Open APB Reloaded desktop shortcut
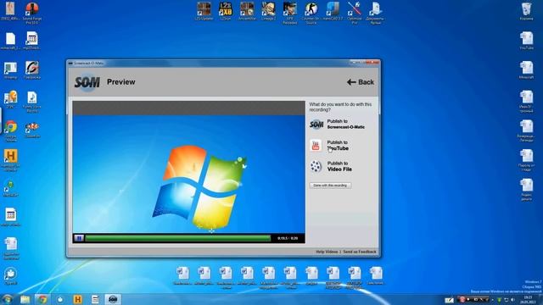The height and width of the screenshot is (305, 543). point(290,13)
